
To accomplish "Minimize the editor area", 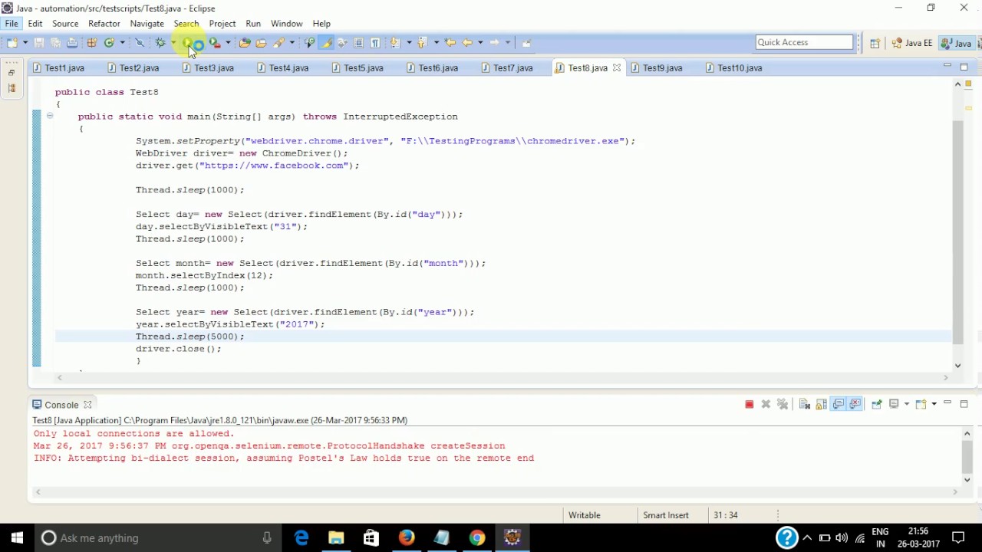I will pos(947,67).
